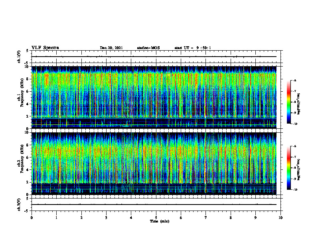Click time axis tick label "9"
The image size is (316, 244).
tap(255, 218)
